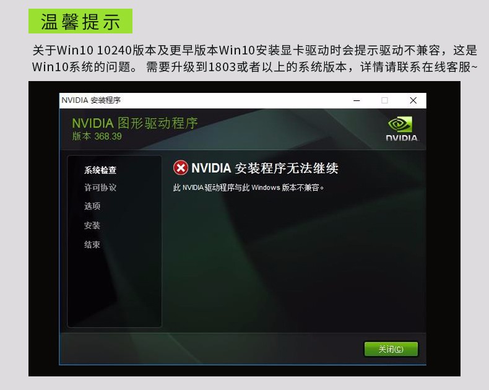Viewport: 489px width, 390px height.
Task: Click the NVIDIA wordmark under the logo
Action: (x=402, y=138)
